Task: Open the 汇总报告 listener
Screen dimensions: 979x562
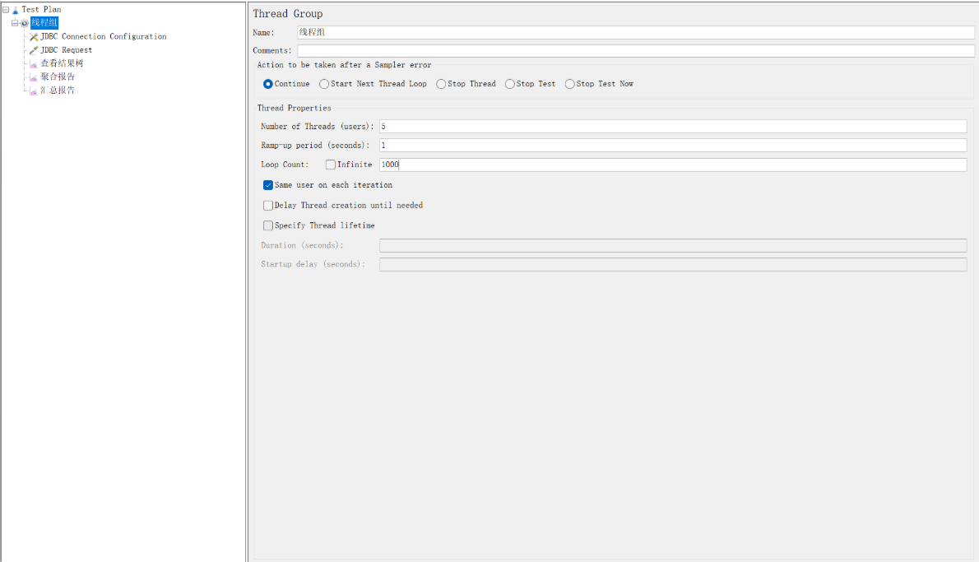Action: click(x=58, y=90)
